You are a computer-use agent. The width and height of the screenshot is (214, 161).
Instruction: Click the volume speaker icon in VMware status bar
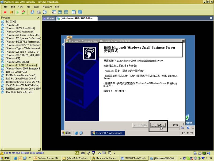209,153
